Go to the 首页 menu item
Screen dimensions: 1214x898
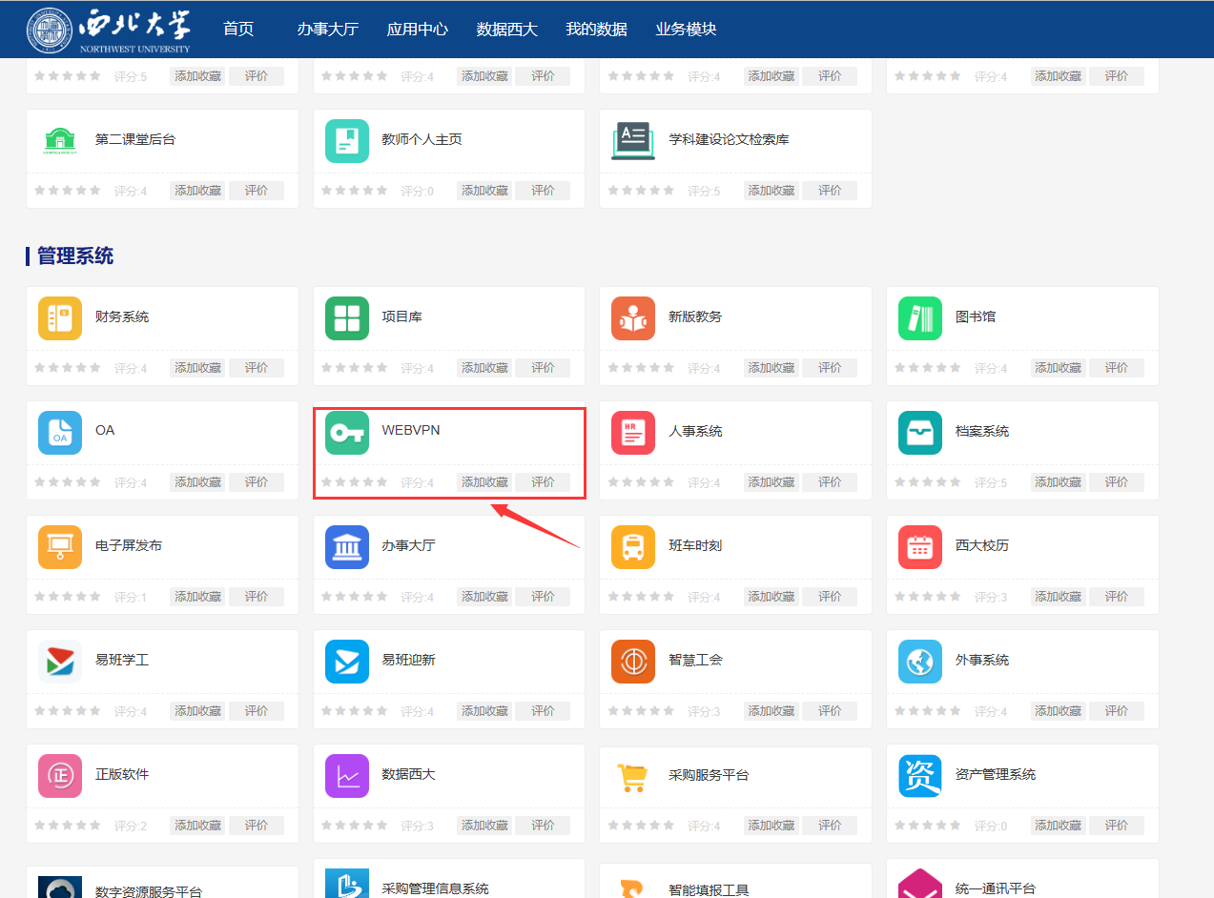coord(238,30)
